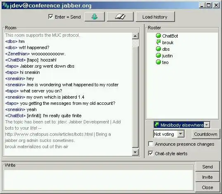Select brouk in the roster
This screenshot has width=222, height=194.
168,43
